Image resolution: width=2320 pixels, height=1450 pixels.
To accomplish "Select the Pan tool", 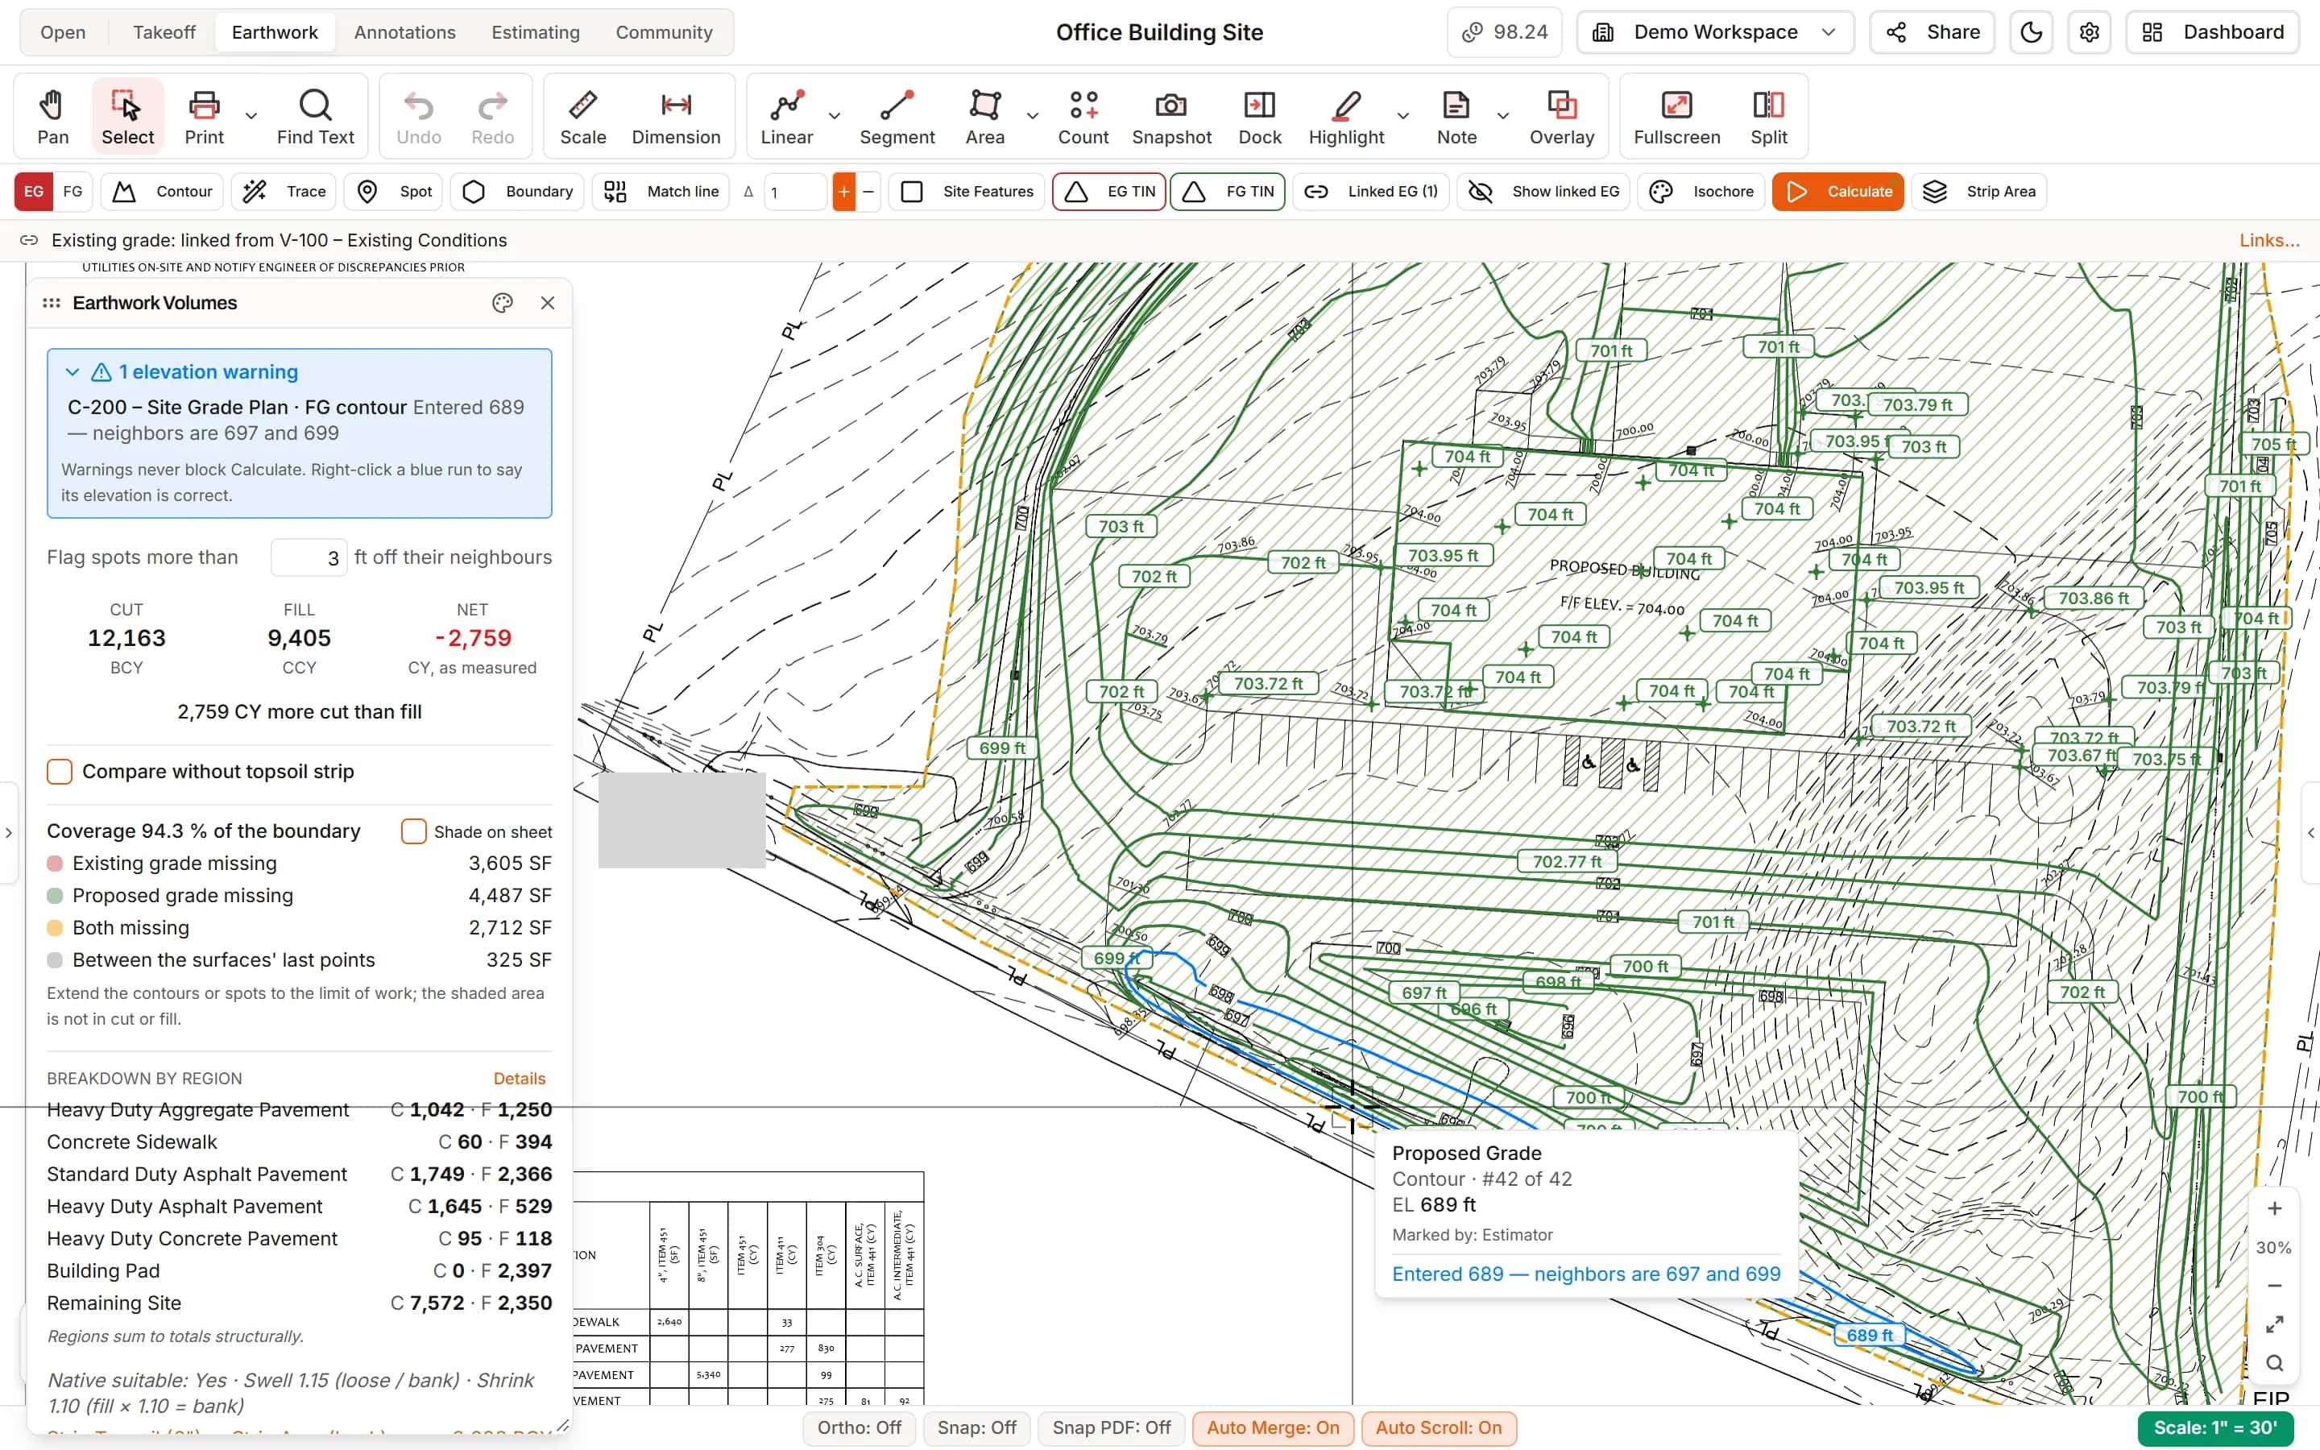I will coord(52,116).
